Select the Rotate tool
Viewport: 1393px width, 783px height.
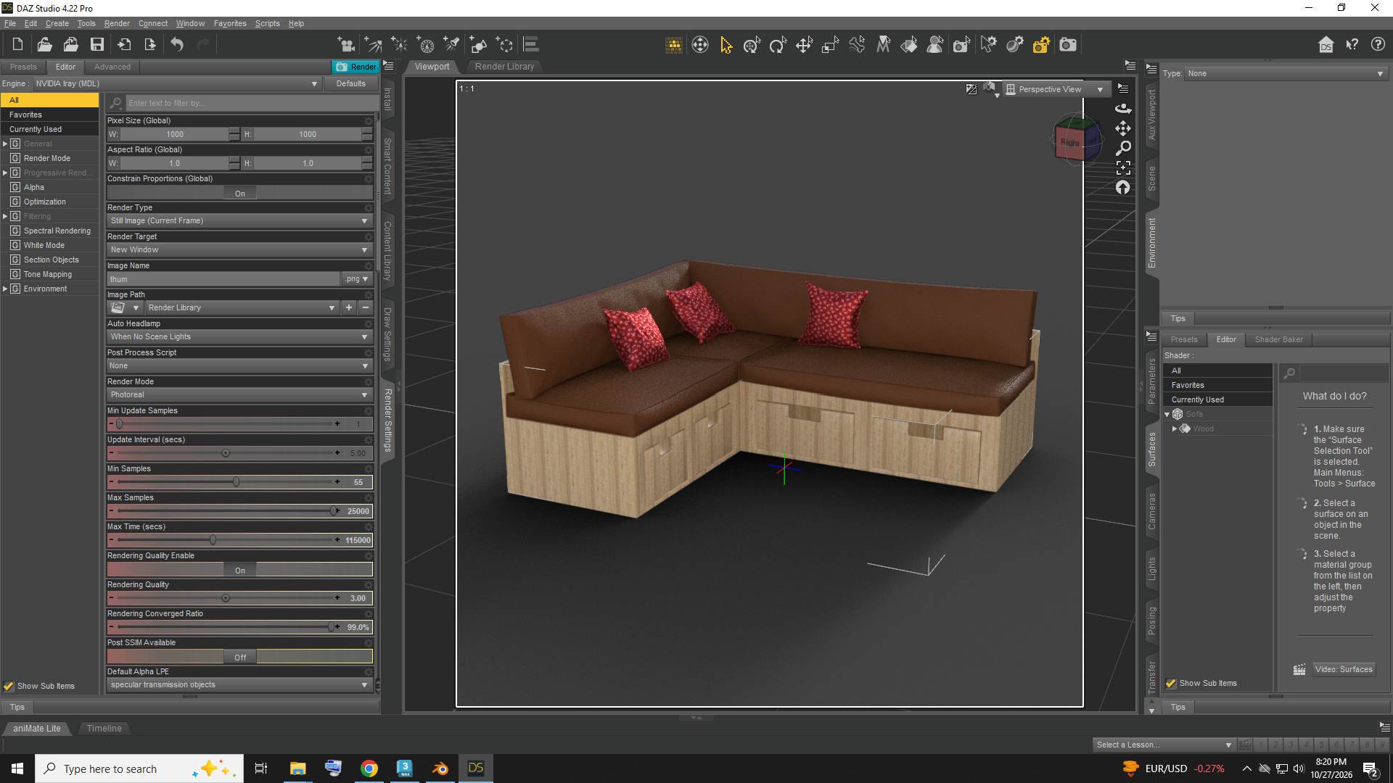778,45
